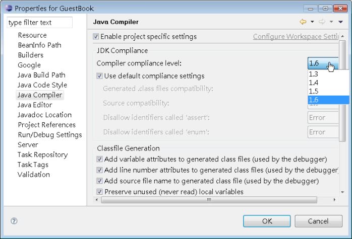The image size is (352, 239).
Task: Open the view menu triangle icon
Action: click(x=341, y=22)
